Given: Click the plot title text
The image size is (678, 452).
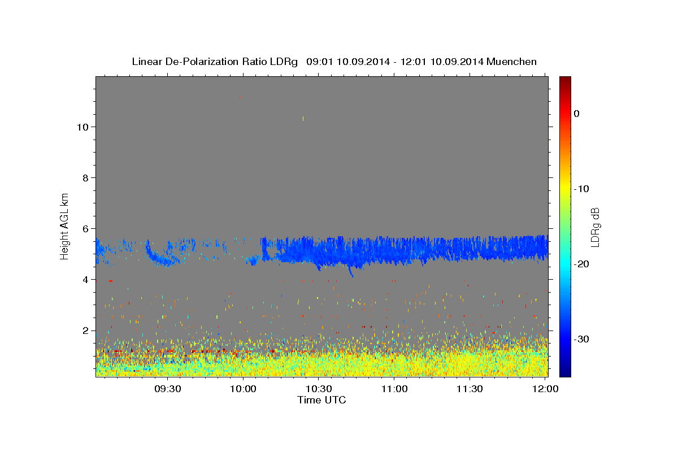Looking at the screenshot, I should 334,62.
